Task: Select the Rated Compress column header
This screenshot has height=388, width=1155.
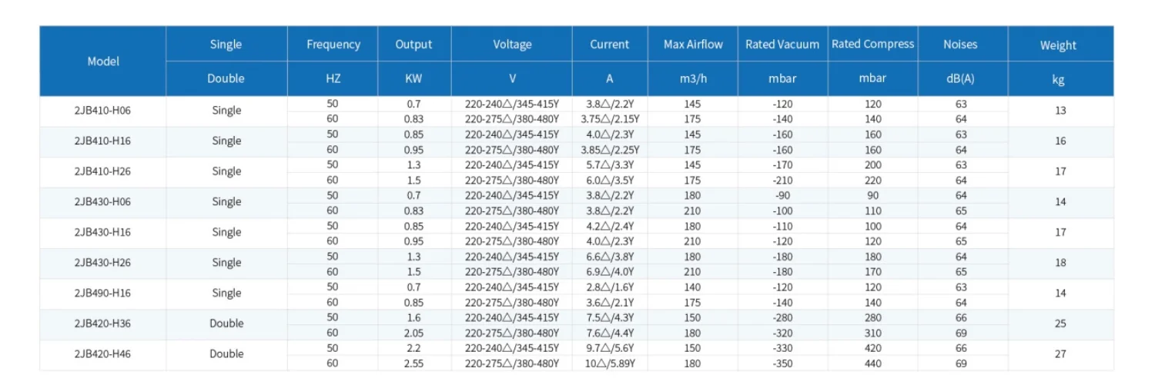Action: (872, 45)
